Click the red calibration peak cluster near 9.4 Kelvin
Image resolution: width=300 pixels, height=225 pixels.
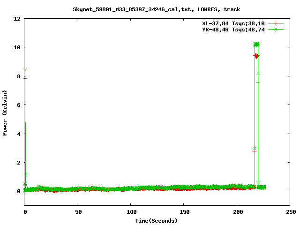point(256,56)
